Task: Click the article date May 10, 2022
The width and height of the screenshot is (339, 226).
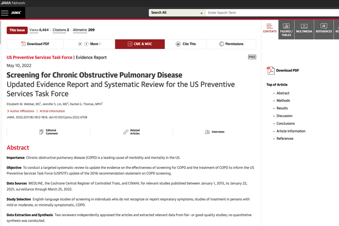Action: (19, 66)
